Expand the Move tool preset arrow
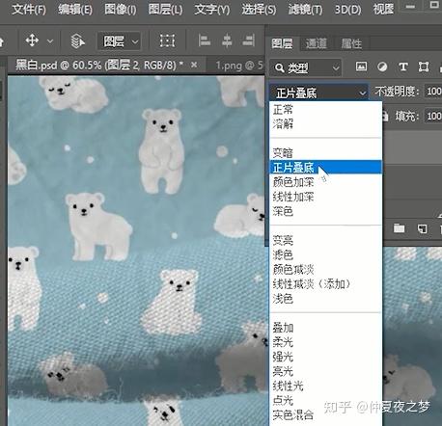 pyautogui.click(x=50, y=41)
